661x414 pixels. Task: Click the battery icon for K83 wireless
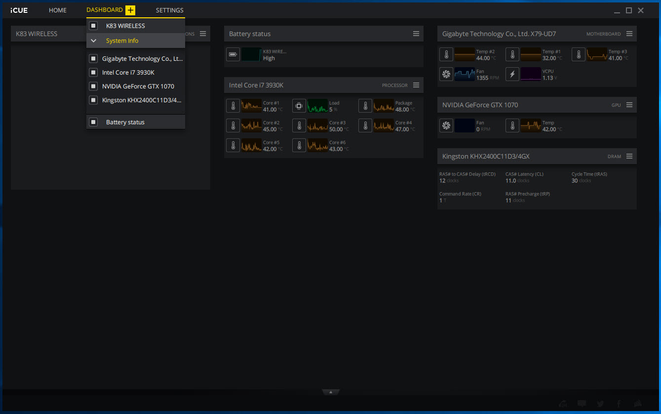[233, 54]
